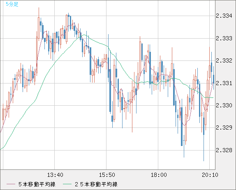The height and width of the screenshot is (190, 236).
Task: Click the purple 5-bar moving average legend line
Action: click(x=11, y=184)
